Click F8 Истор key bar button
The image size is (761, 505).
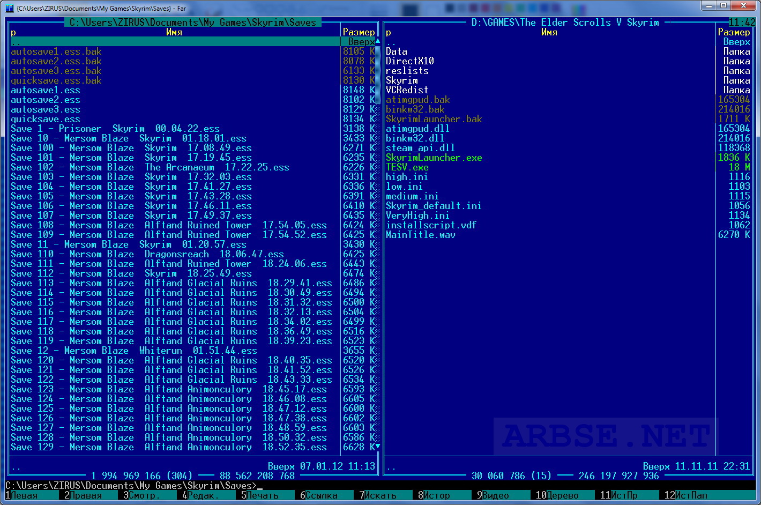pos(447,495)
